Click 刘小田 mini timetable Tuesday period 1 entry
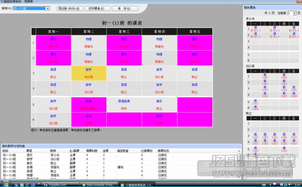 pyautogui.click(x=265, y=76)
